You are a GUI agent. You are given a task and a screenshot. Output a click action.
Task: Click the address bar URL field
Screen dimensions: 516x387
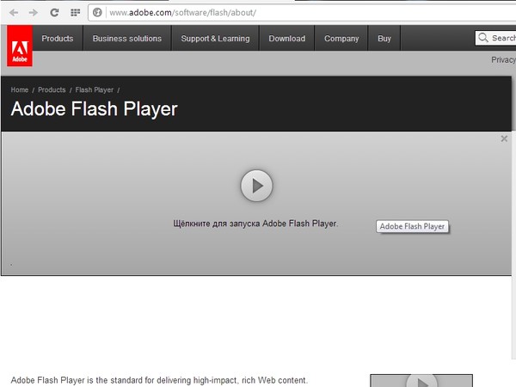[302, 13]
